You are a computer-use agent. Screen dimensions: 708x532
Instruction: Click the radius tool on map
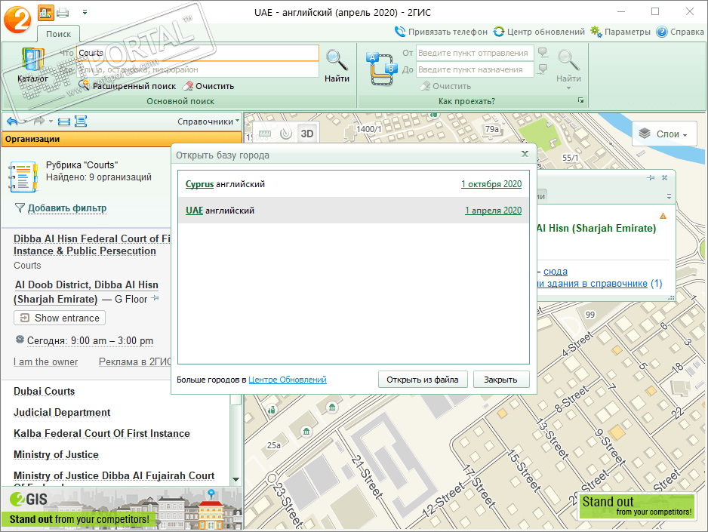point(286,134)
